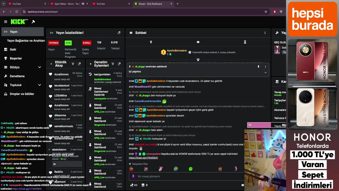Click Mesaj Sabitlemesi Kaldırıldı moderation entry
The width and height of the screenshot is (339, 191).
point(105,93)
